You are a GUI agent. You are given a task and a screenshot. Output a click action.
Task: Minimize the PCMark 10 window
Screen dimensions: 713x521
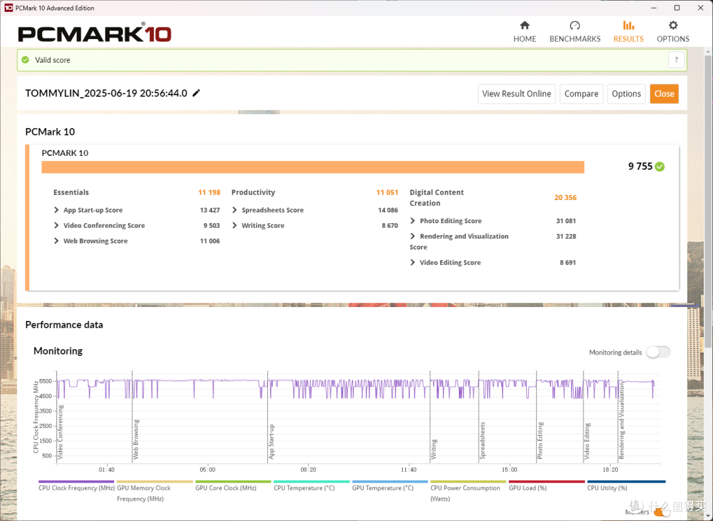click(654, 8)
